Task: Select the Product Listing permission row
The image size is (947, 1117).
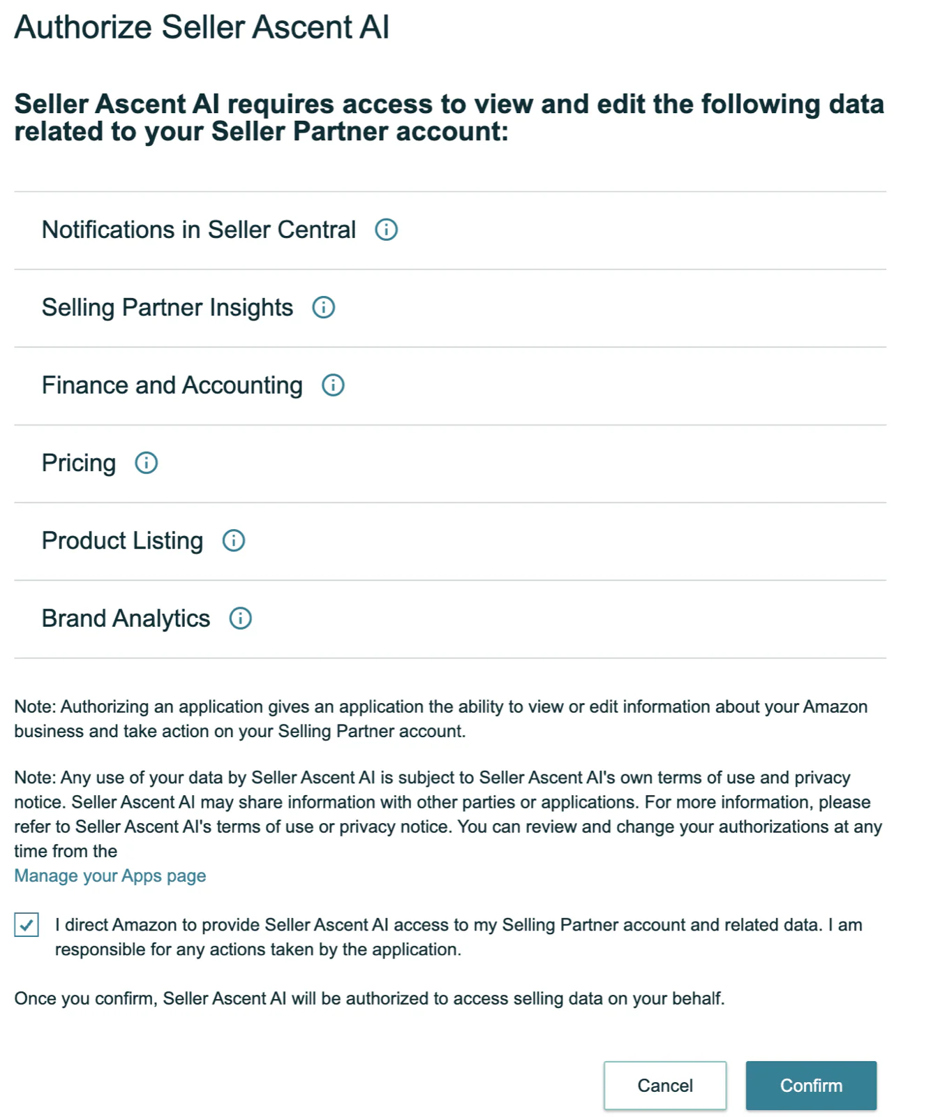Action: [122, 540]
